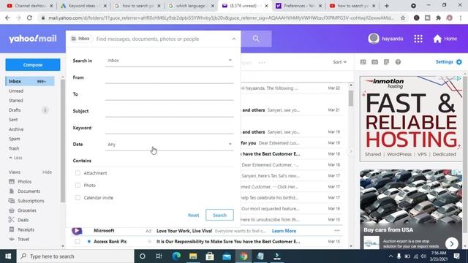The width and height of the screenshot is (468, 263).
Task: Open Documents view in sidebar
Action: coord(24,191)
